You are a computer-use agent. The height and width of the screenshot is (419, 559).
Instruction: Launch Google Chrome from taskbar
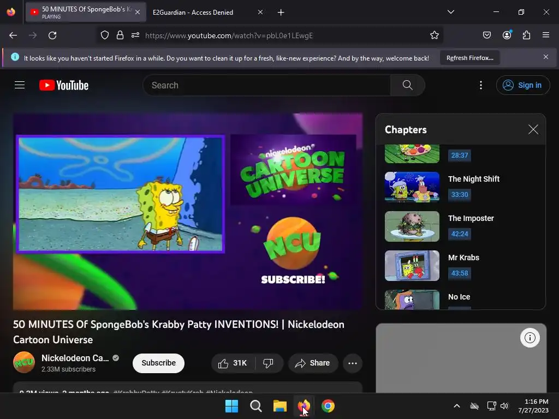pyautogui.click(x=328, y=406)
